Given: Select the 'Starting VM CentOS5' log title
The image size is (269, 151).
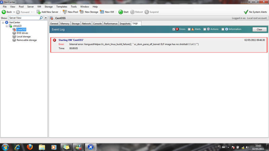Looking at the screenshot, I should point(71,40).
